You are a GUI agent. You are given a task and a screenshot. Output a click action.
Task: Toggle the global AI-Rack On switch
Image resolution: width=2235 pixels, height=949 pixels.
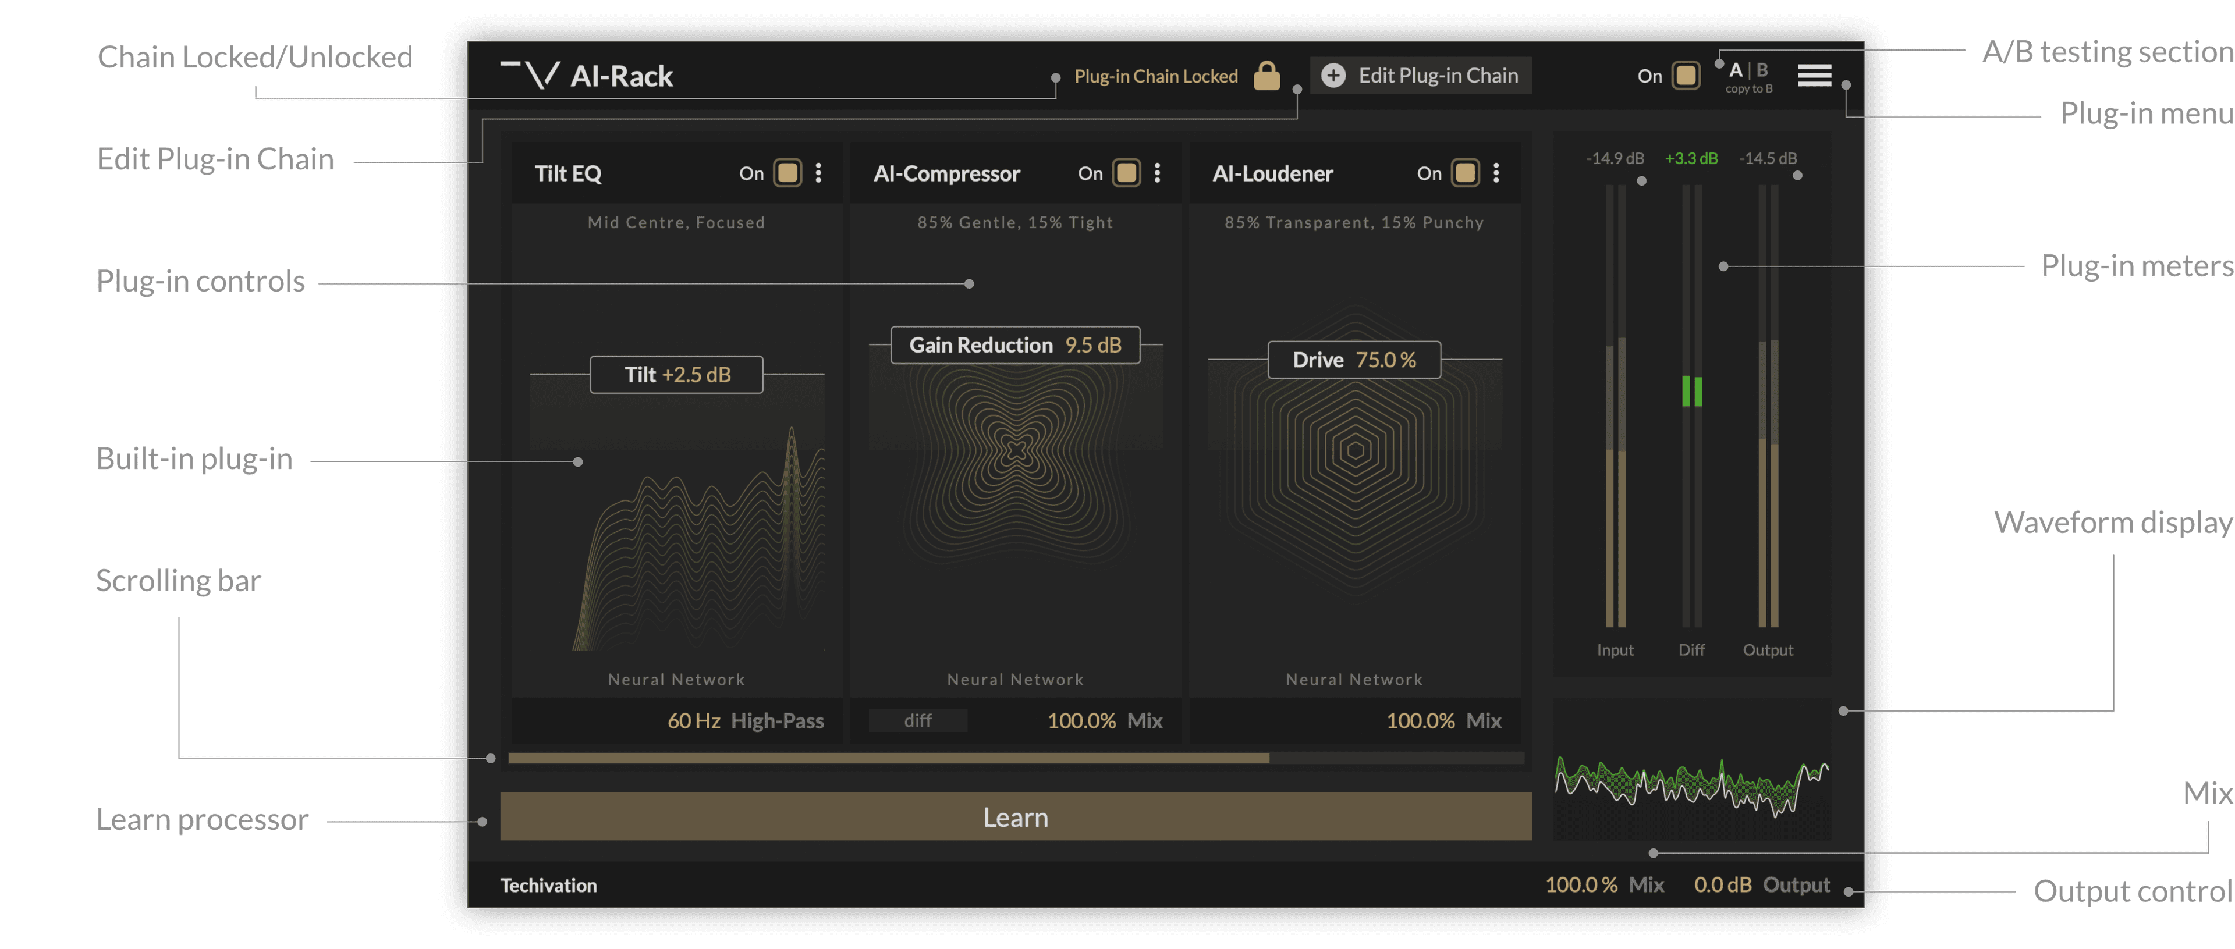1686,76
